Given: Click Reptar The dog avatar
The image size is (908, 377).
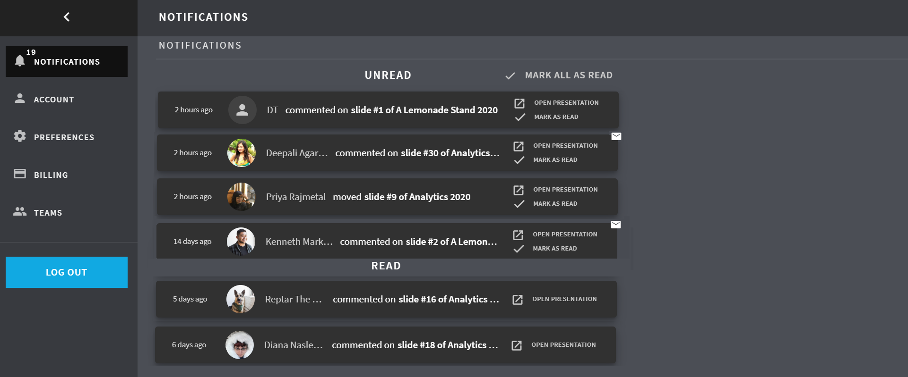Looking at the screenshot, I should (241, 299).
